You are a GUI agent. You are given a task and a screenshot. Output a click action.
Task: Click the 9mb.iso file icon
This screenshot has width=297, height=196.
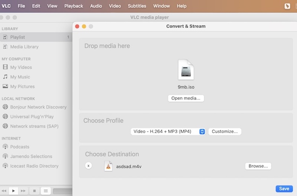(186, 70)
